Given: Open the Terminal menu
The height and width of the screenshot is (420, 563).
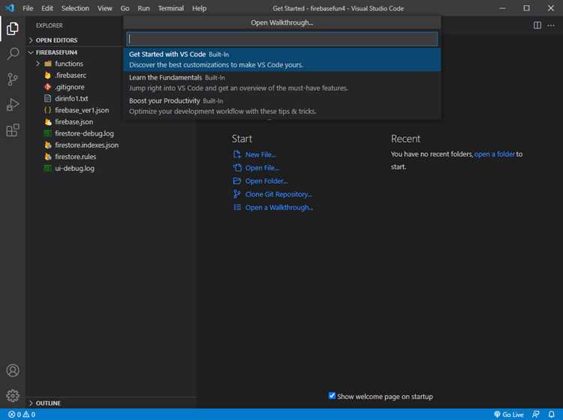Looking at the screenshot, I should 171,8.
